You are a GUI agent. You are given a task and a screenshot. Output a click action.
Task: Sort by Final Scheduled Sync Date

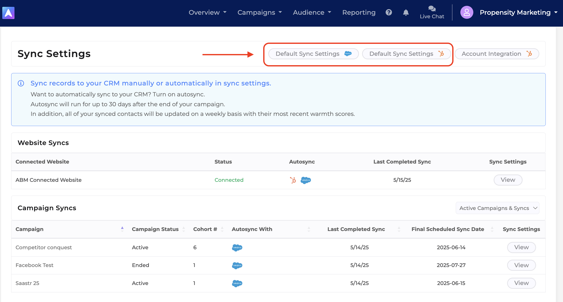click(492, 229)
